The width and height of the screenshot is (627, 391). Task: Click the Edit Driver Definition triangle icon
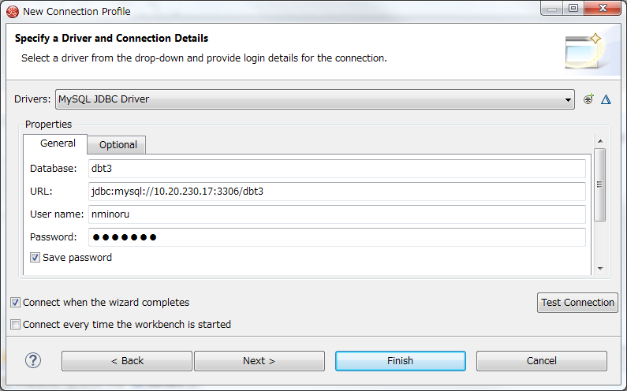(606, 99)
